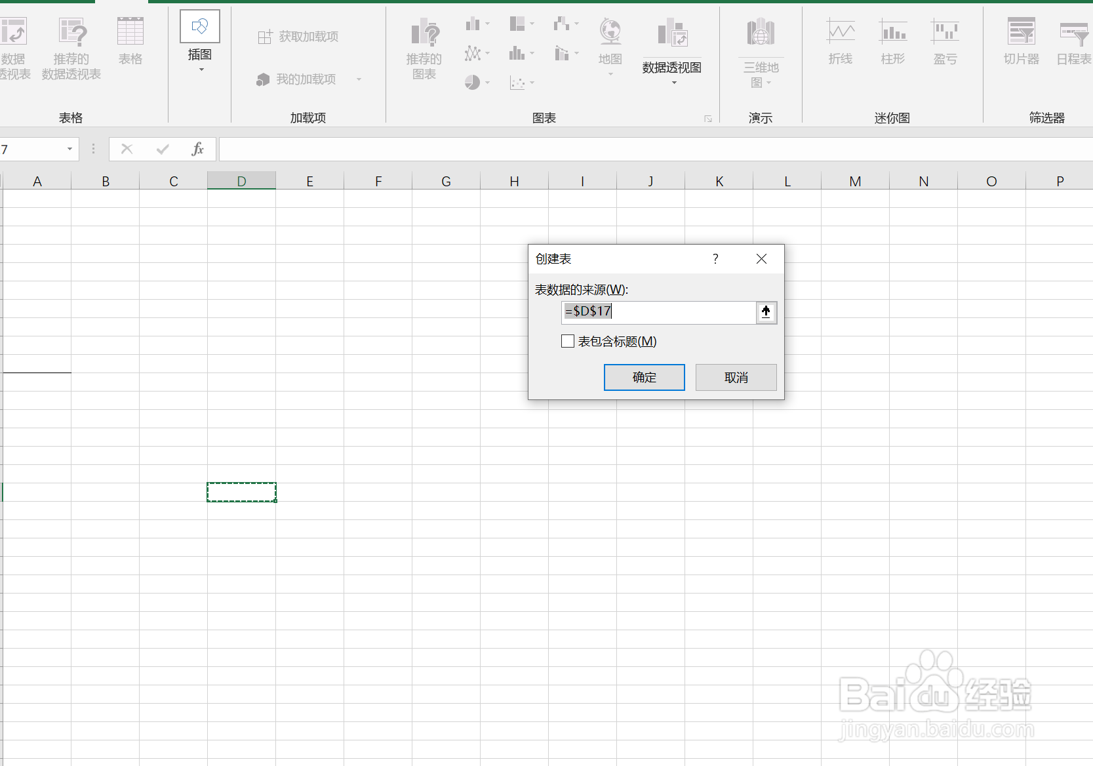
Task: Click the Enter checkmark formula bar icon
Action: coord(163,150)
